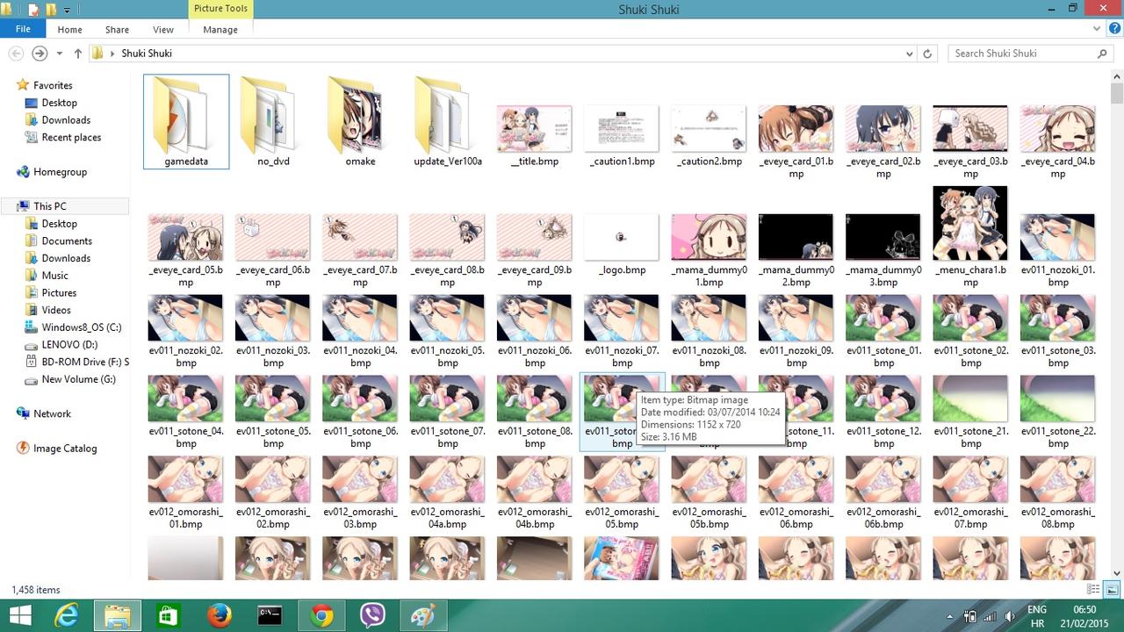Open Viber from the taskbar
The height and width of the screenshot is (632, 1124).
pyautogui.click(x=373, y=616)
